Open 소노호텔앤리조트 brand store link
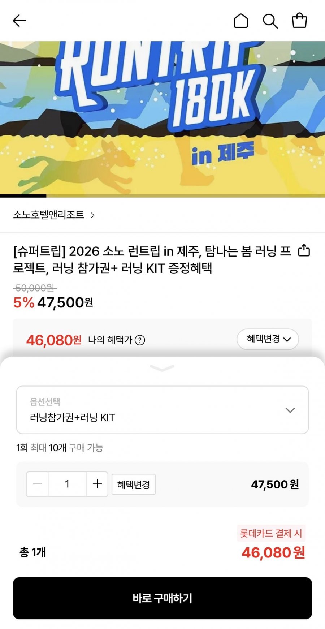This screenshot has height=629, width=325. tap(54, 215)
